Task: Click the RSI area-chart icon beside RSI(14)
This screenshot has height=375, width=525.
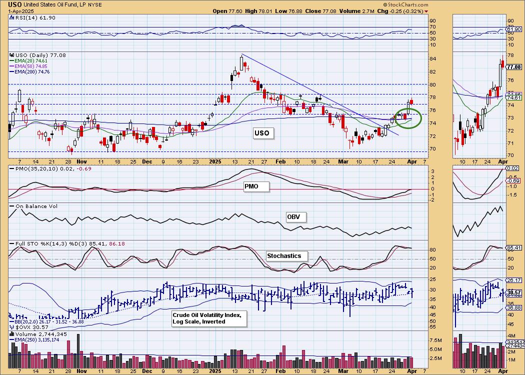Action: 11,17
